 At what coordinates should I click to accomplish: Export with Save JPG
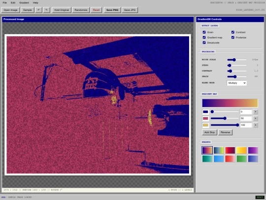[130, 10]
